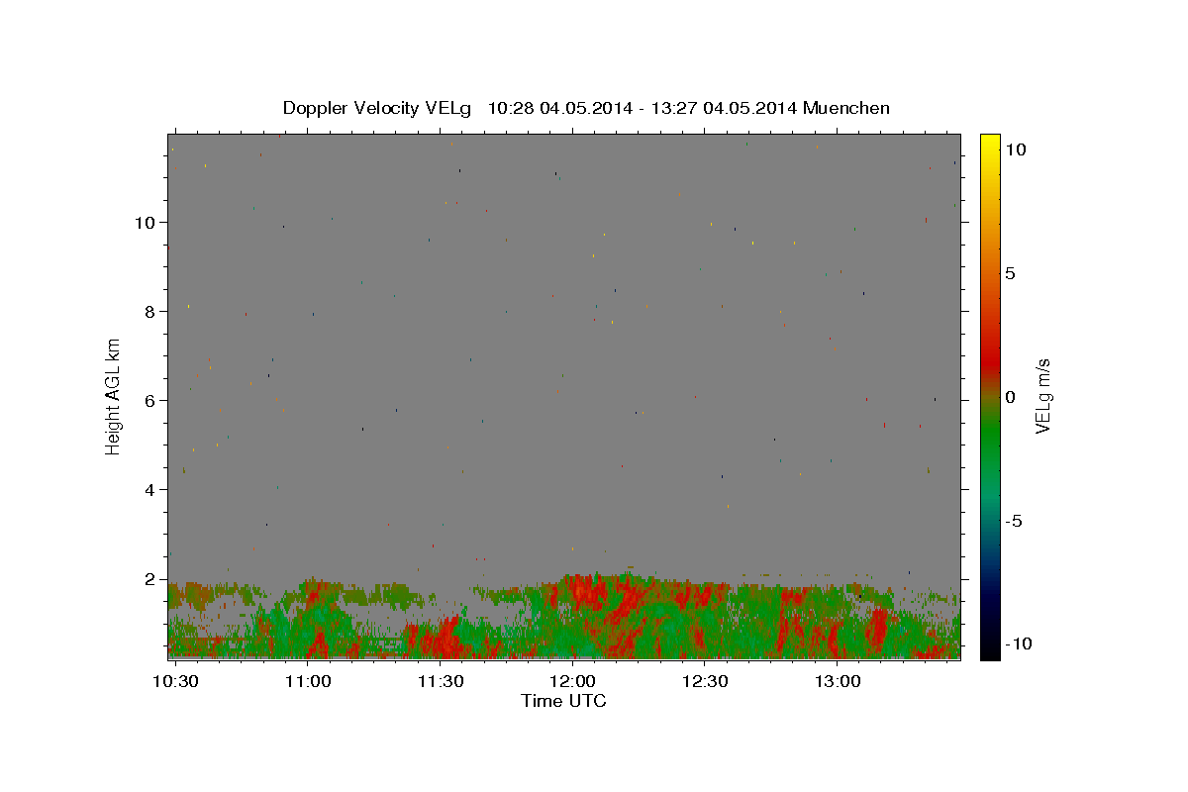Image resolution: width=1188 pixels, height=792 pixels.
Task: Select the 'Time UTC' axis label
Action: pyautogui.click(x=563, y=701)
